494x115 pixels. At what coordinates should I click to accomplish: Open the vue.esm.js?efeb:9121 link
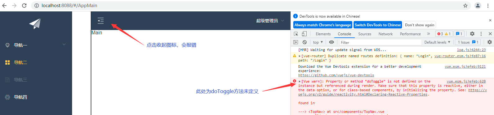coord(465,66)
